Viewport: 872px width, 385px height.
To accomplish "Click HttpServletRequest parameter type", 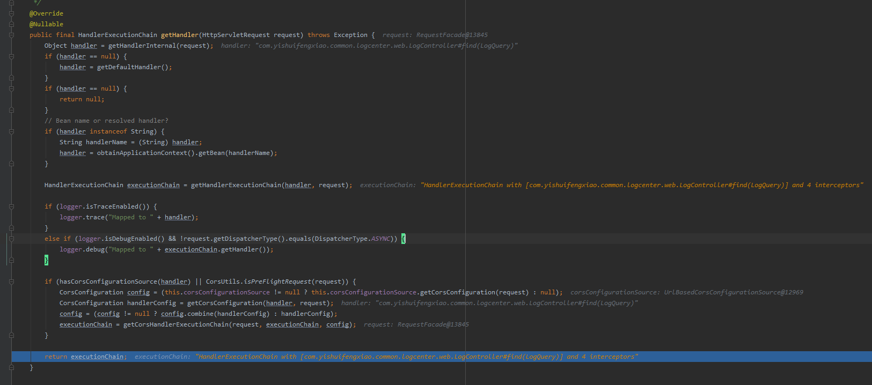I will (236, 35).
